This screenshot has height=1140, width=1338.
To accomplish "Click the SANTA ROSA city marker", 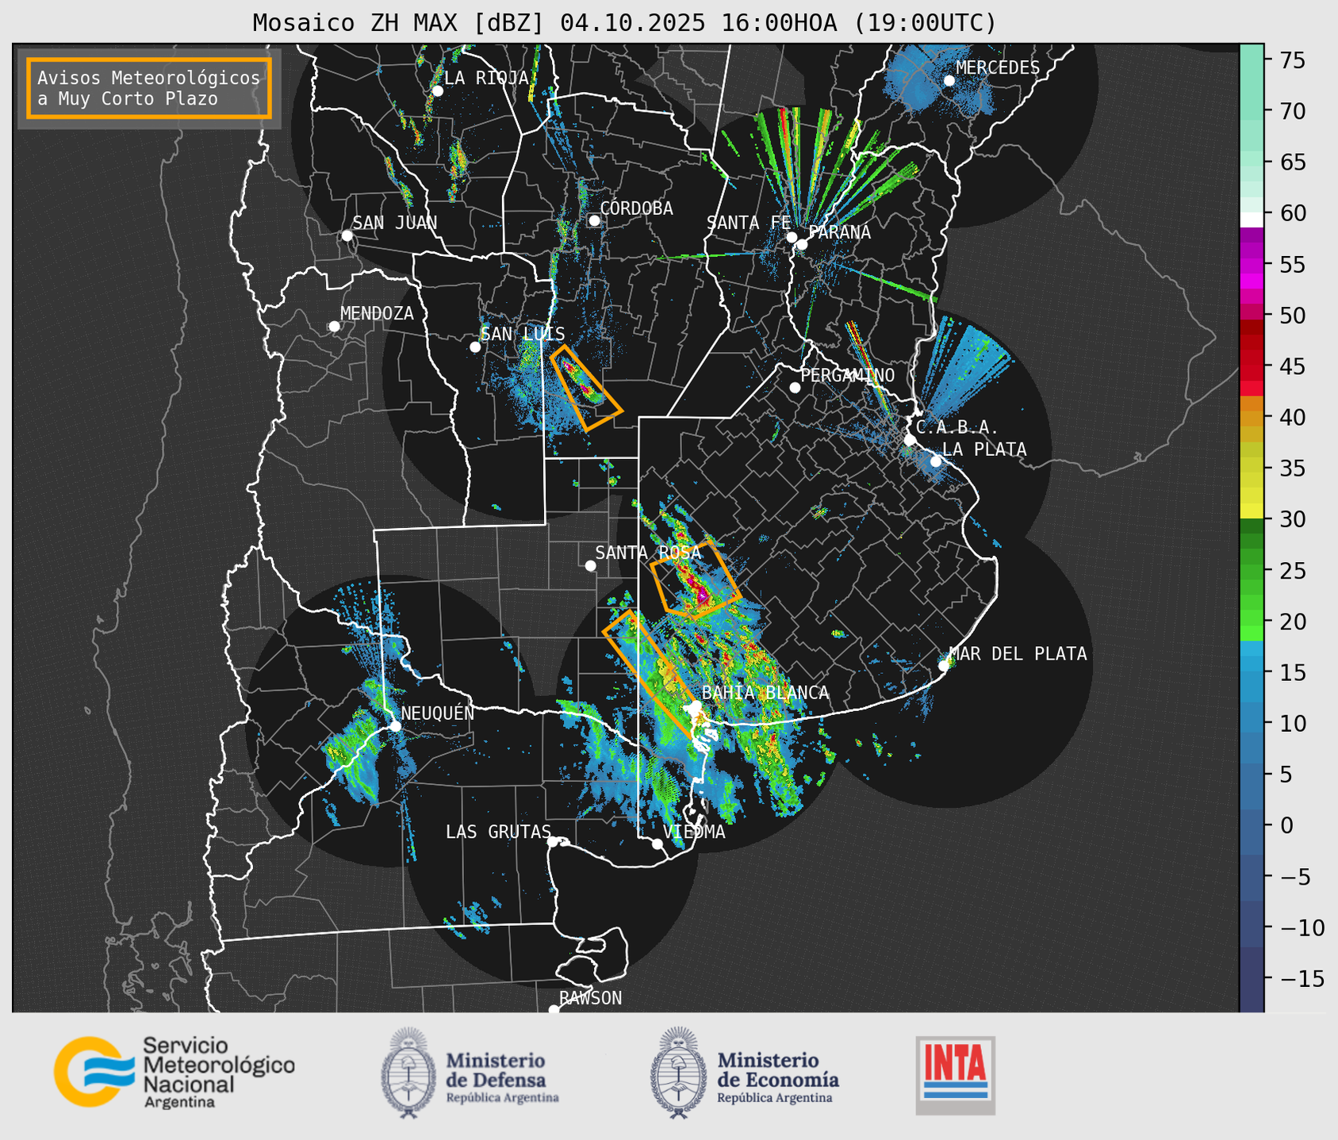I will pyautogui.click(x=590, y=566).
